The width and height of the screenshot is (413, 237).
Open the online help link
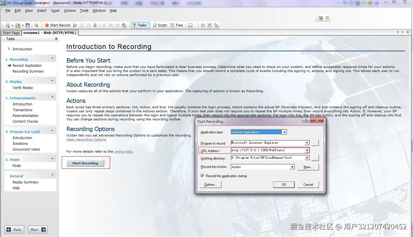[123, 151]
